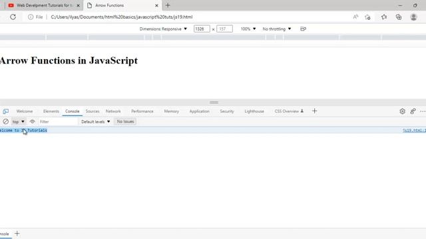This screenshot has height=239, width=426.
Task: Open the js19.html source link
Action: [x=414, y=130]
